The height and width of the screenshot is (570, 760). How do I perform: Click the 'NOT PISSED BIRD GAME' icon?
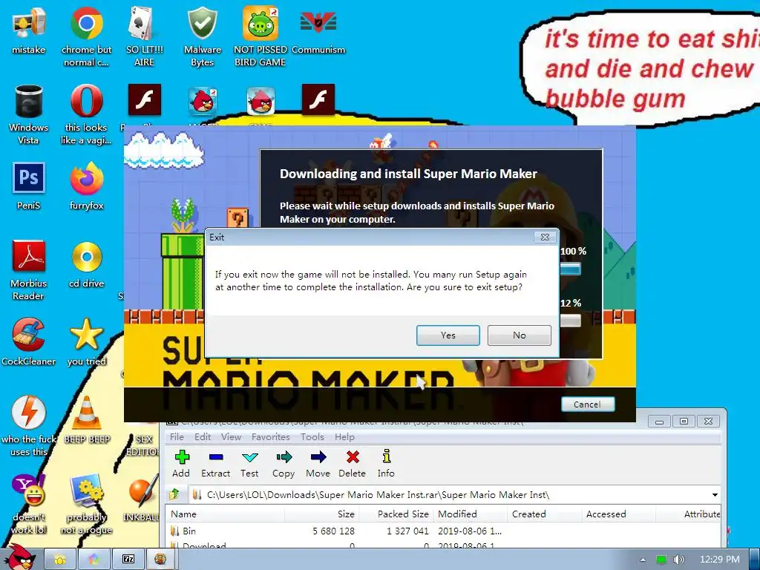pos(261,36)
